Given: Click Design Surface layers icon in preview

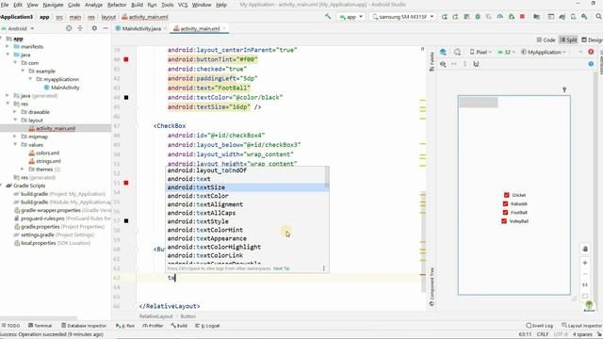Looking at the screenshot, I should pos(443,52).
